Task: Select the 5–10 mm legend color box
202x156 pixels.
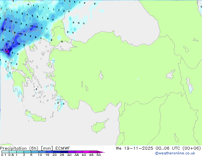Action: (x=35, y=152)
